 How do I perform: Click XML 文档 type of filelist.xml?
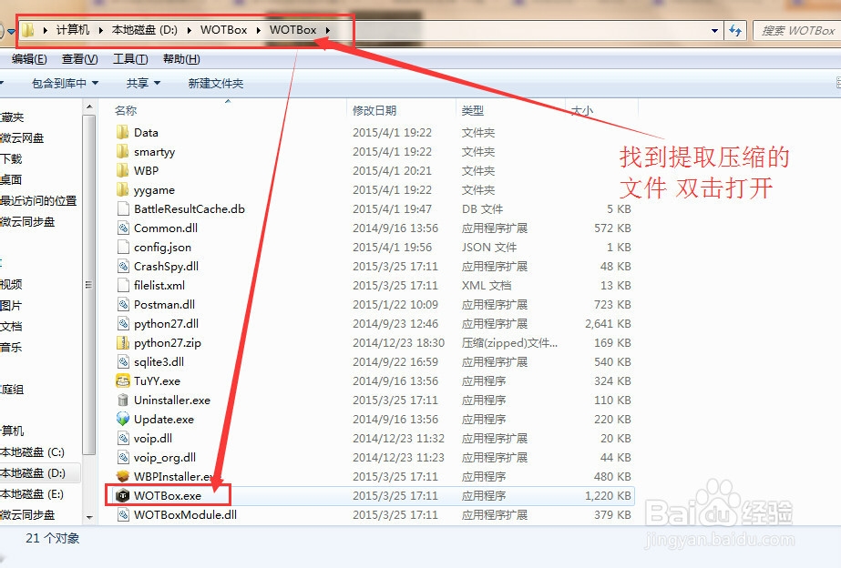(487, 285)
